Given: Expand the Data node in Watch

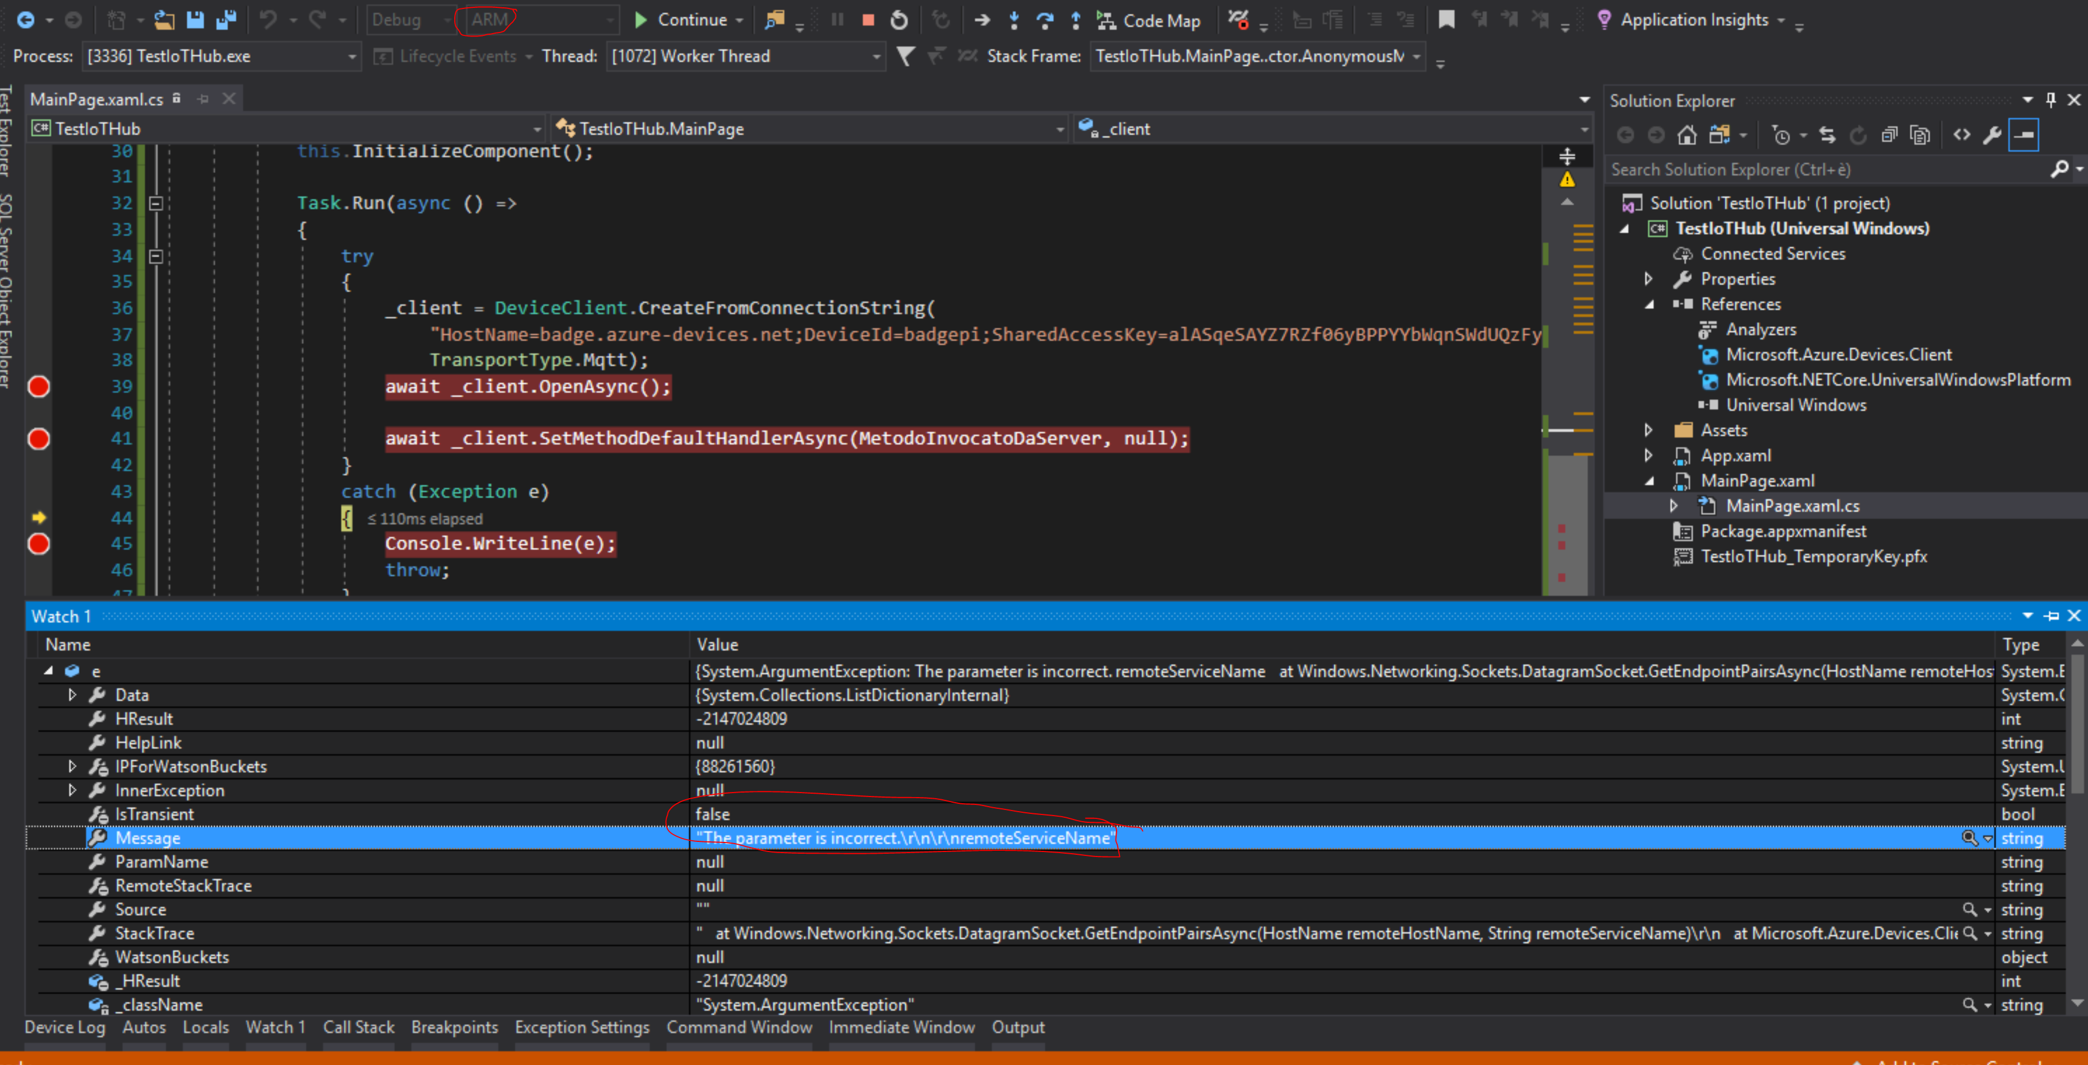Looking at the screenshot, I should pyautogui.click(x=72, y=695).
